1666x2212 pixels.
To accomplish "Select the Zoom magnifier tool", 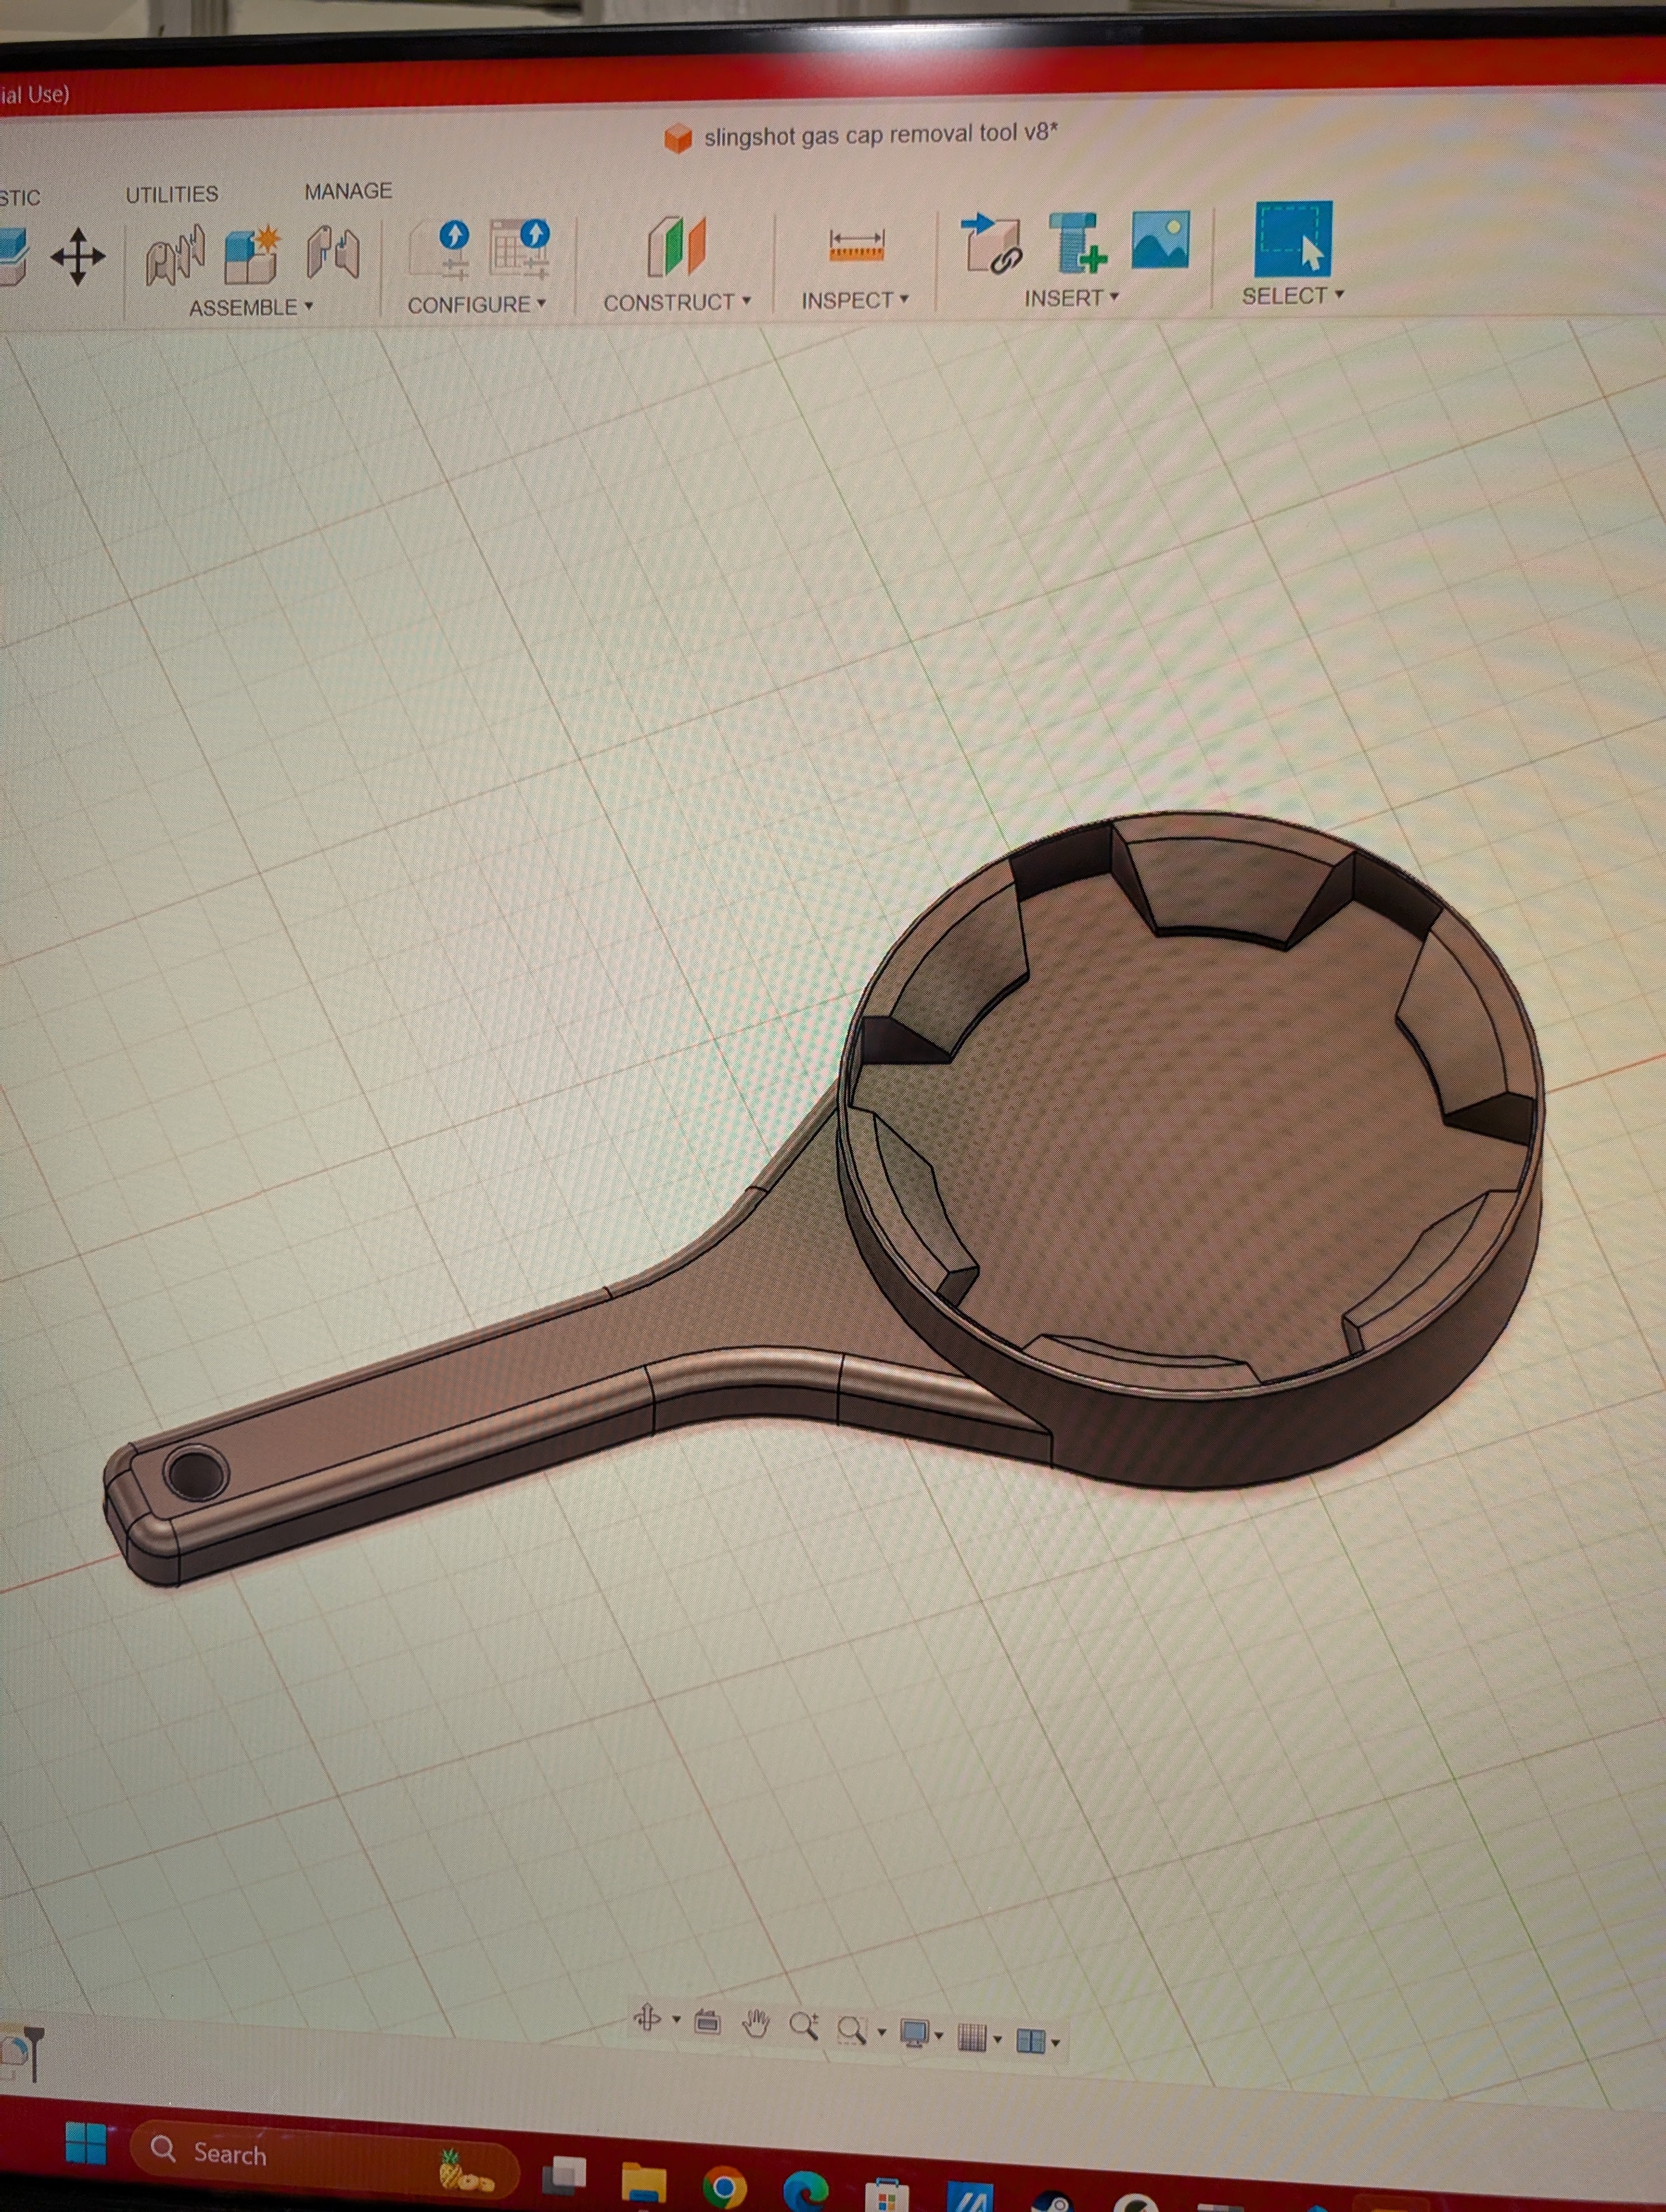I will click(x=803, y=2026).
